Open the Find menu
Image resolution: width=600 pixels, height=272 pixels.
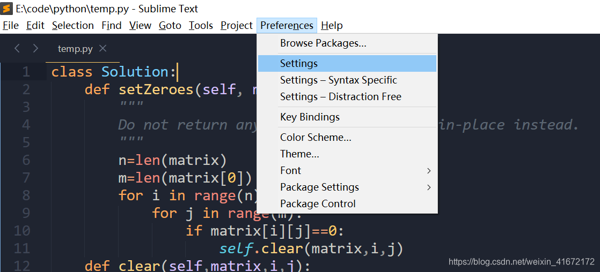(111, 26)
